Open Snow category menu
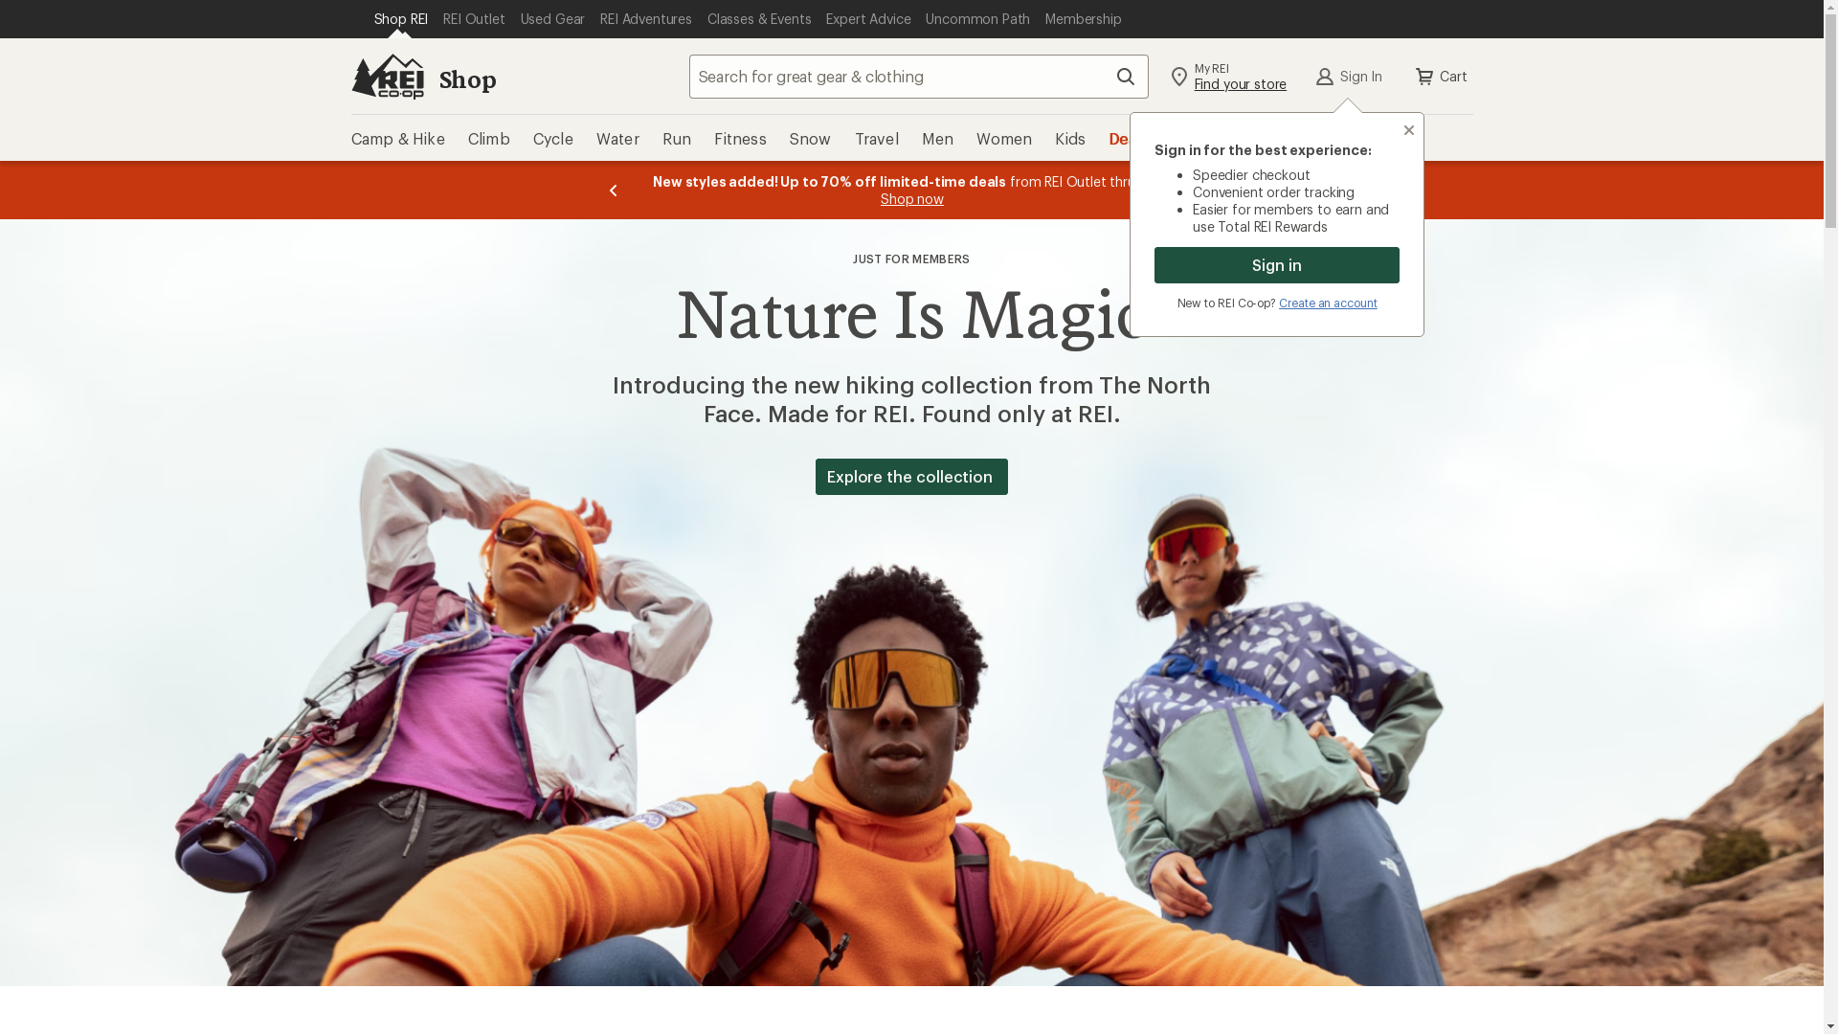The image size is (1838, 1034). coord(810,139)
